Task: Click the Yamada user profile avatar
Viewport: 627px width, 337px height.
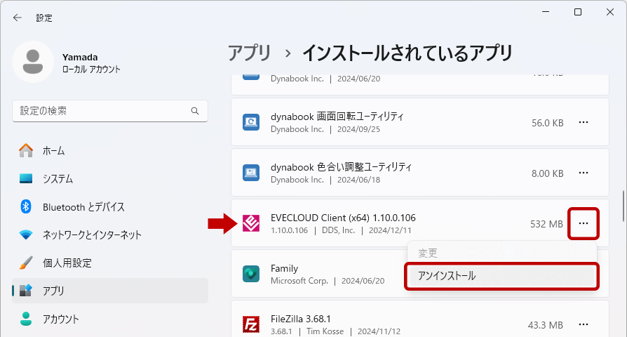Action: 33,62
